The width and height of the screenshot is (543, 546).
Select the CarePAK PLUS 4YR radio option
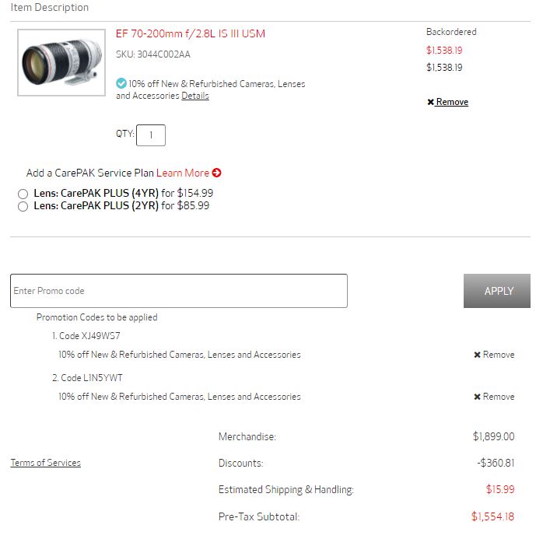pos(23,194)
